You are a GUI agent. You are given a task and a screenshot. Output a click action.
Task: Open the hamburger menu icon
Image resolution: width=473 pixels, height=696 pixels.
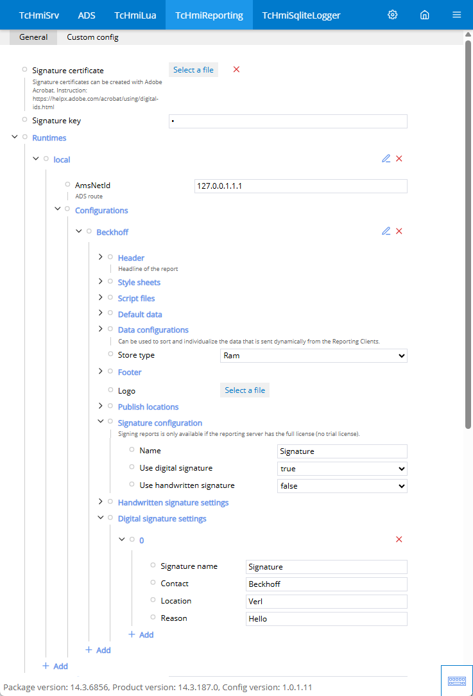point(456,15)
